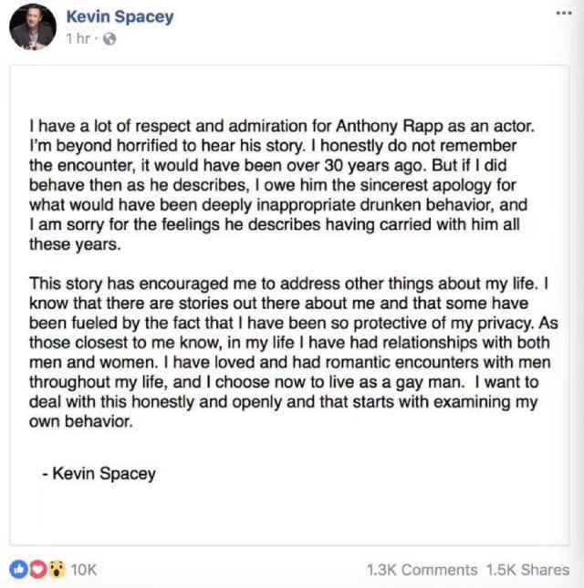View the 1.3K Comments
The width and height of the screenshot is (584, 588).
click(422, 570)
